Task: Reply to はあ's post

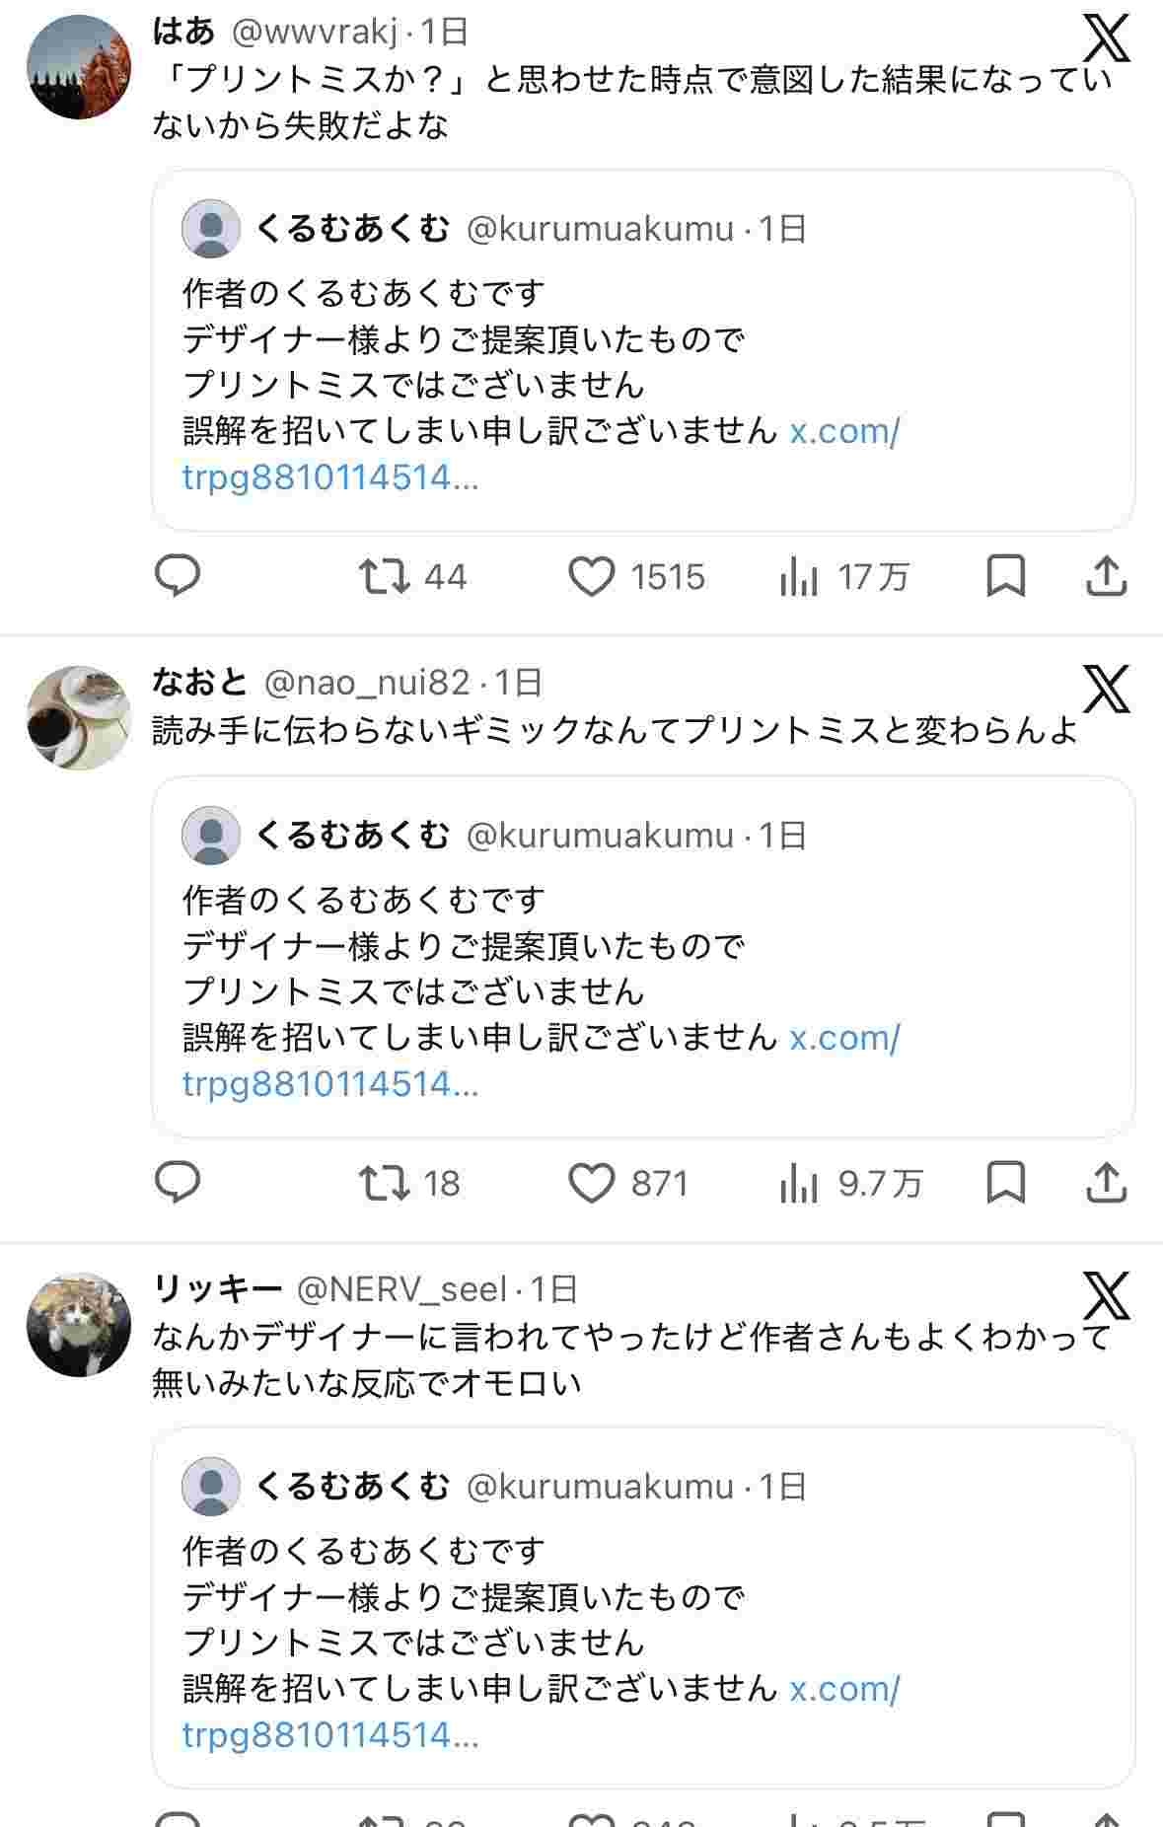Action: [179, 576]
